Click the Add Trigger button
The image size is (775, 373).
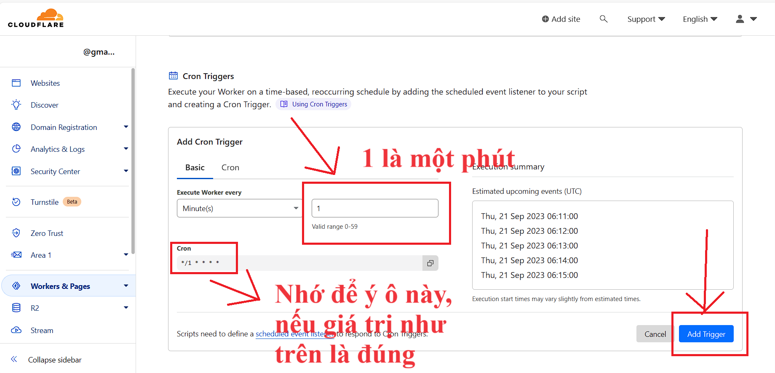(x=706, y=334)
